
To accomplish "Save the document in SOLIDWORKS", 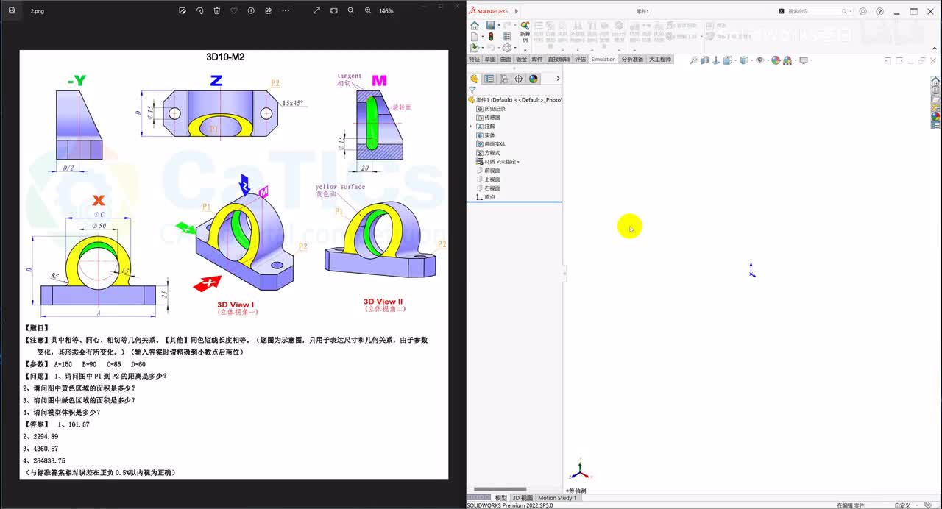I will coord(490,26).
